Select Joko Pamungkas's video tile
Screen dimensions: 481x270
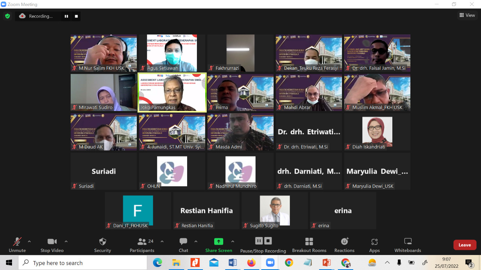pos(172,92)
